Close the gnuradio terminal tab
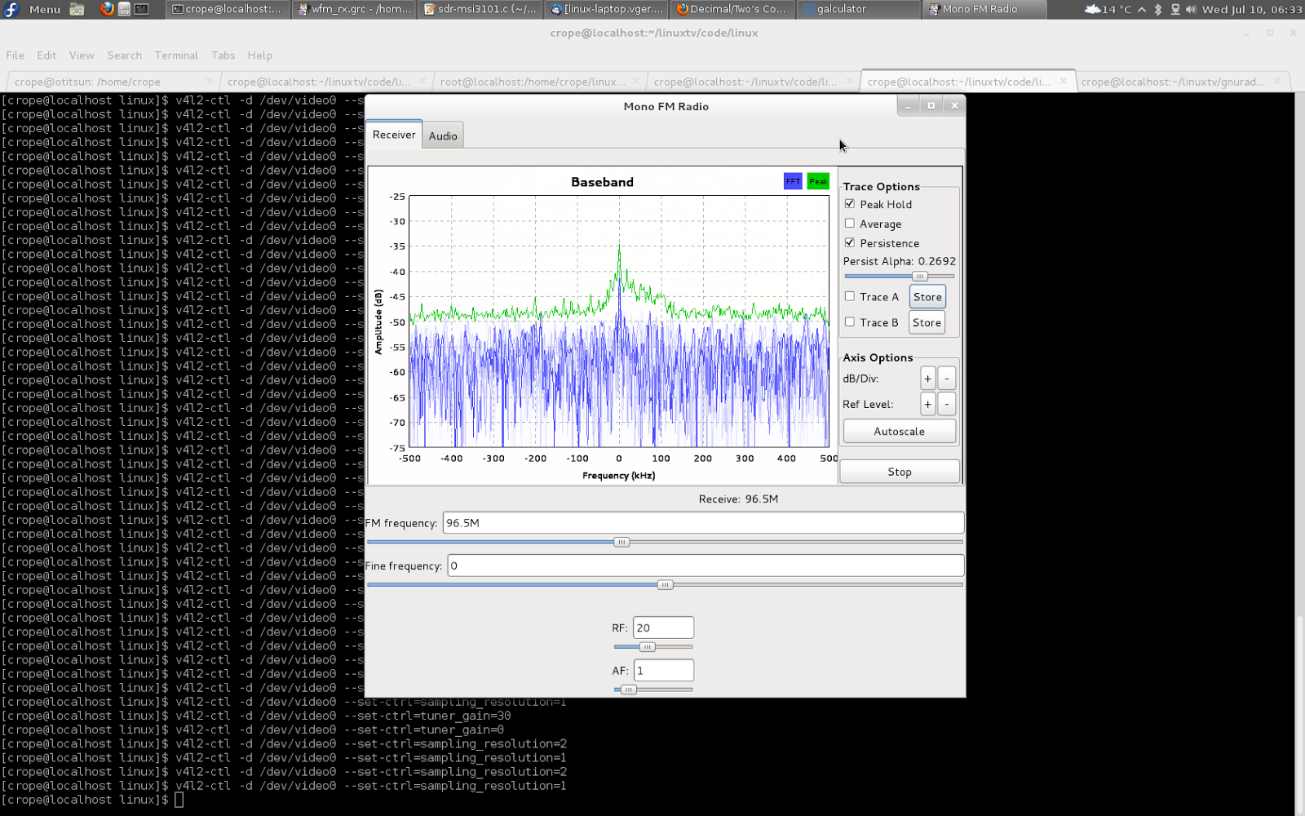 pyautogui.click(x=1277, y=81)
